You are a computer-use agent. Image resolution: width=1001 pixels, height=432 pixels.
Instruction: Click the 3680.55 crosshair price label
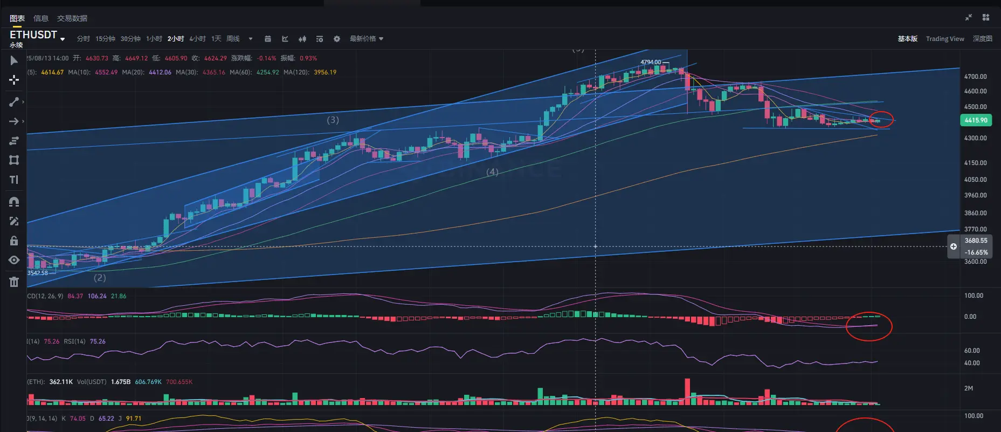point(976,241)
